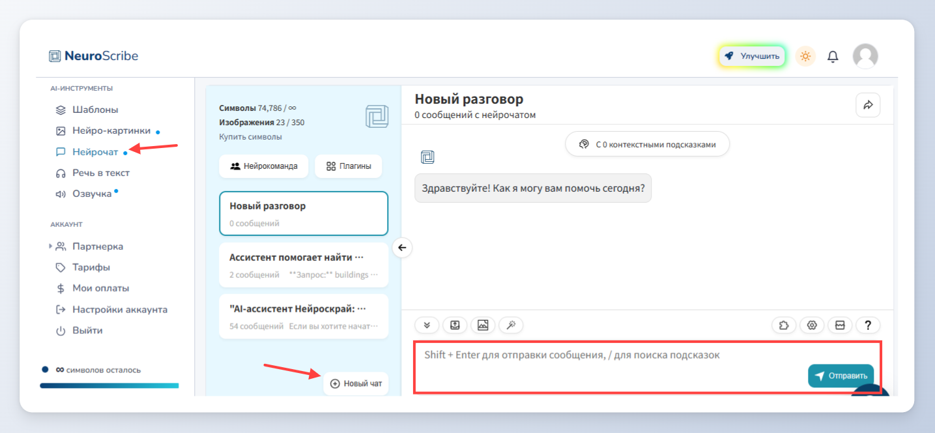Click the Изображения 23 / 350 text

coord(262,122)
